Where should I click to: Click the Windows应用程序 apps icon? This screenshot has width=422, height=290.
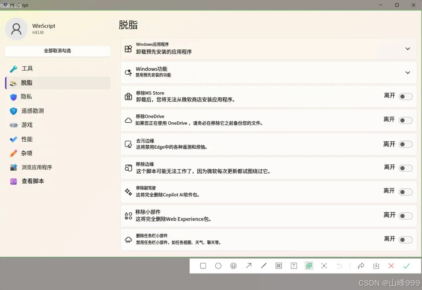click(x=129, y=49)
